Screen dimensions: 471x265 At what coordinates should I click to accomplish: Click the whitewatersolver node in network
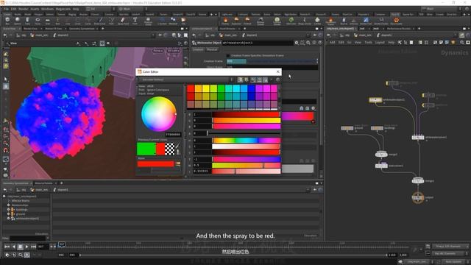(418, 138)
